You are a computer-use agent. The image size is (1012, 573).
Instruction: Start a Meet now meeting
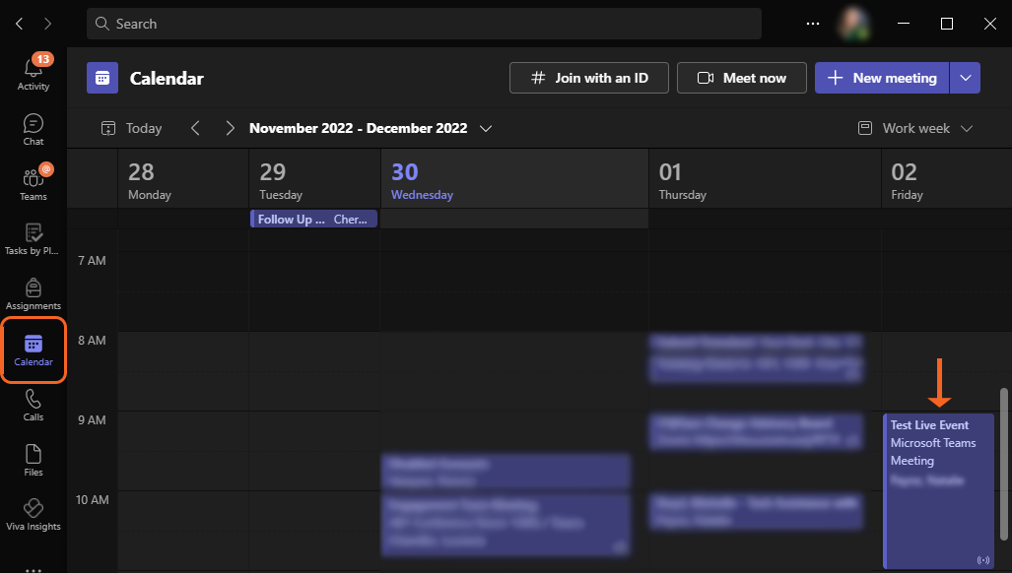741,78
